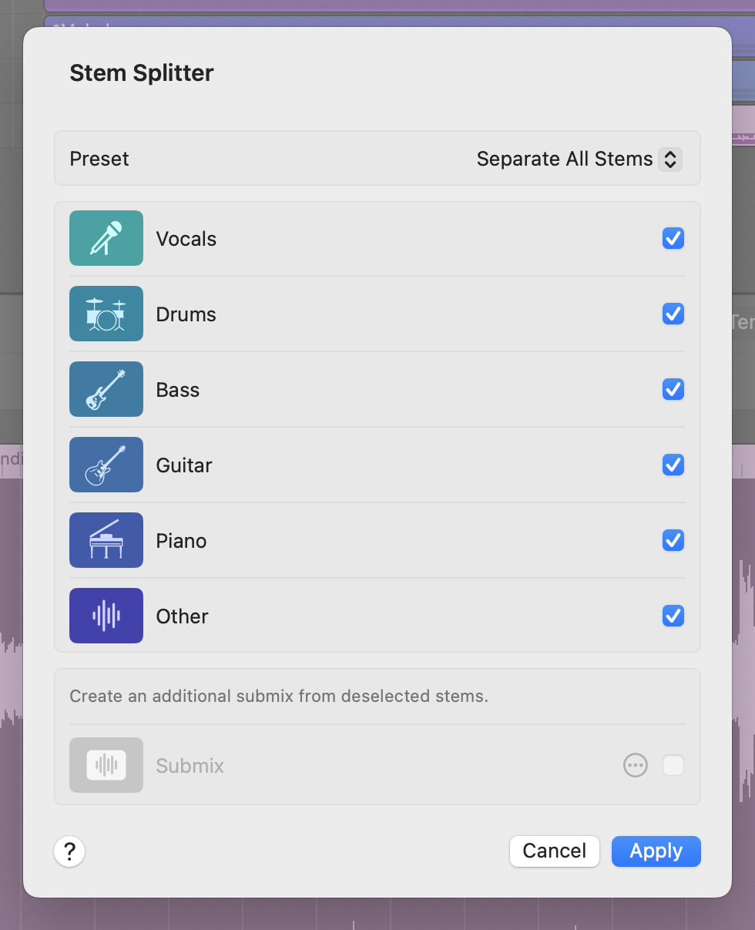Open Submix options via the ellipsis icon
755x930 pixels.
pyautogui.click(x=635, y=765)
